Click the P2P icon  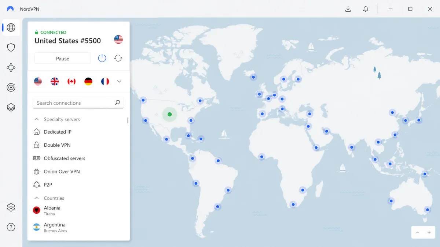[x=37, y=184]
